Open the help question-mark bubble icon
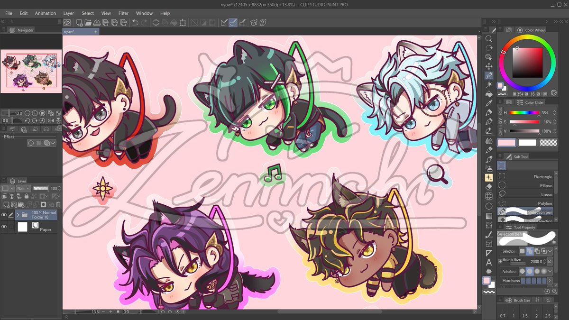Screen dimensions: 569x320 point(263,22)
